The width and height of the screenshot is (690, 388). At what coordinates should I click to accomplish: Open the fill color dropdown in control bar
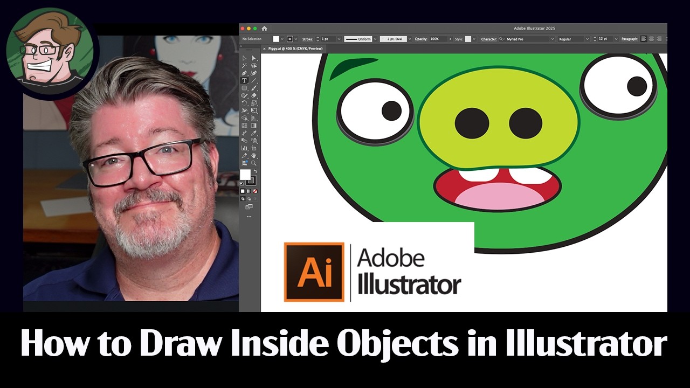point(282,39)
